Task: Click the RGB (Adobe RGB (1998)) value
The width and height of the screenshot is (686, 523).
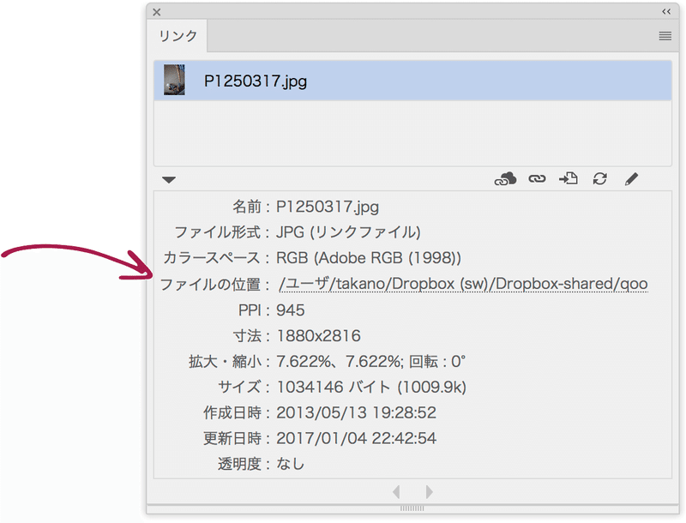Action: pyautogui.click(x=369, y=258)
